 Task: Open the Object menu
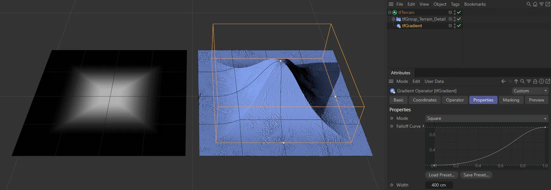440,4
